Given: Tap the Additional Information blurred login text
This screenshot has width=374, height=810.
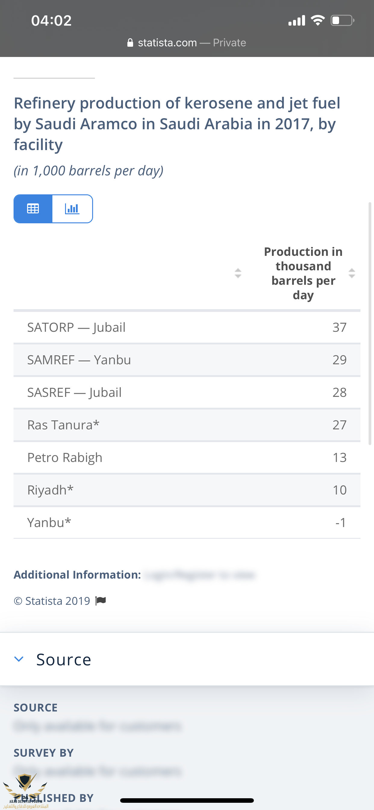Looking at the screenshot, I should point(200,575).
